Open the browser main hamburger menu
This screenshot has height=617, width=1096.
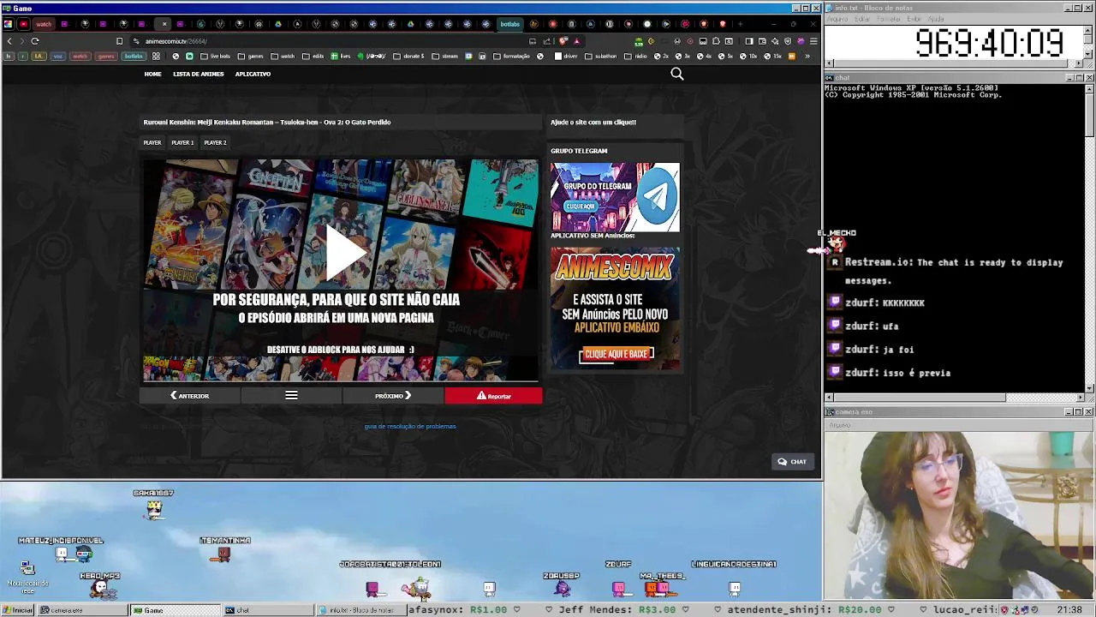[x=813, y=41]
